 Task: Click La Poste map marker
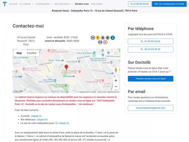tap(111, 62)
